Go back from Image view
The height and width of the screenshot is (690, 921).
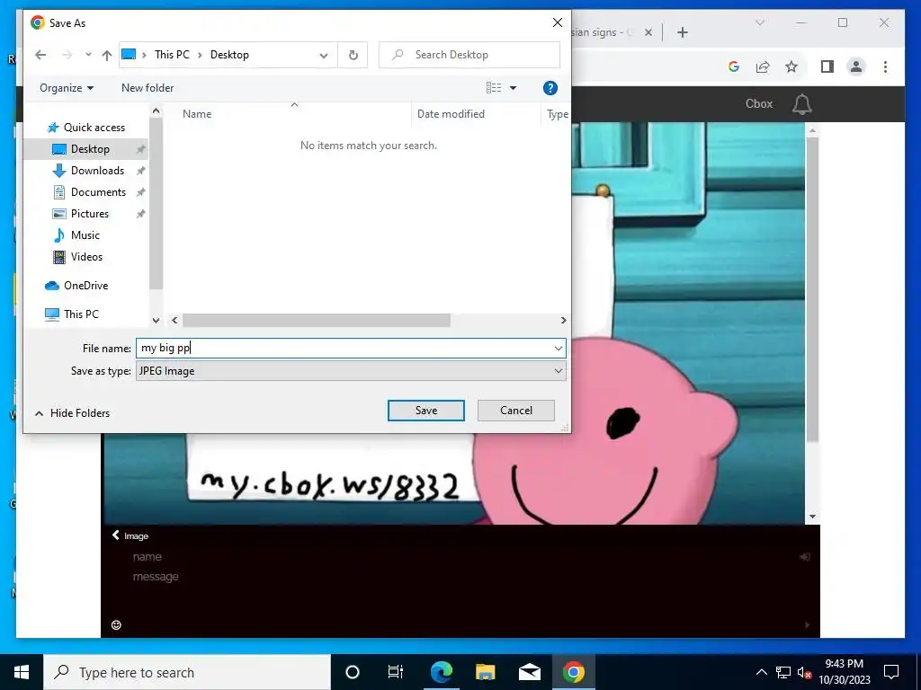116,535
